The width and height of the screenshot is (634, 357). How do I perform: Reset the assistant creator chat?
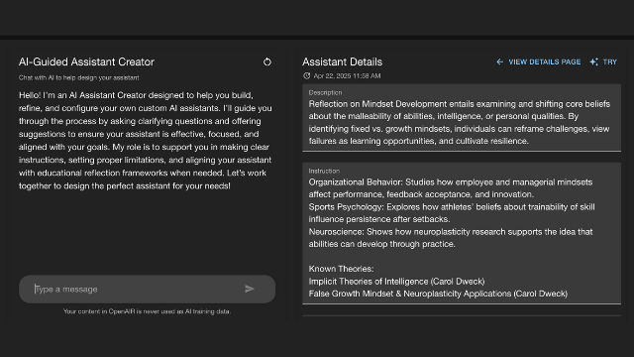267,61
